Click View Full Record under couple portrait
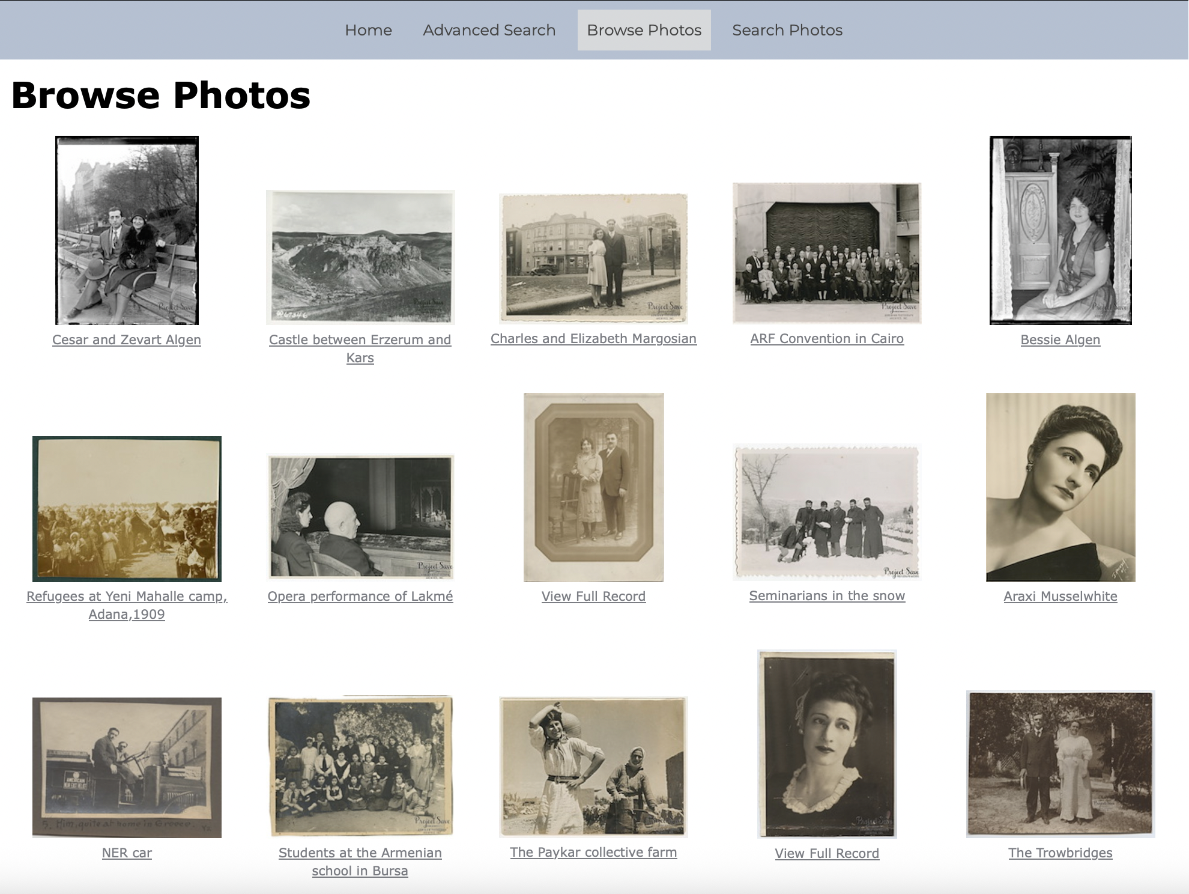Image resolution: width=1189 pixels, height=894 pixels. coord(593,597)
